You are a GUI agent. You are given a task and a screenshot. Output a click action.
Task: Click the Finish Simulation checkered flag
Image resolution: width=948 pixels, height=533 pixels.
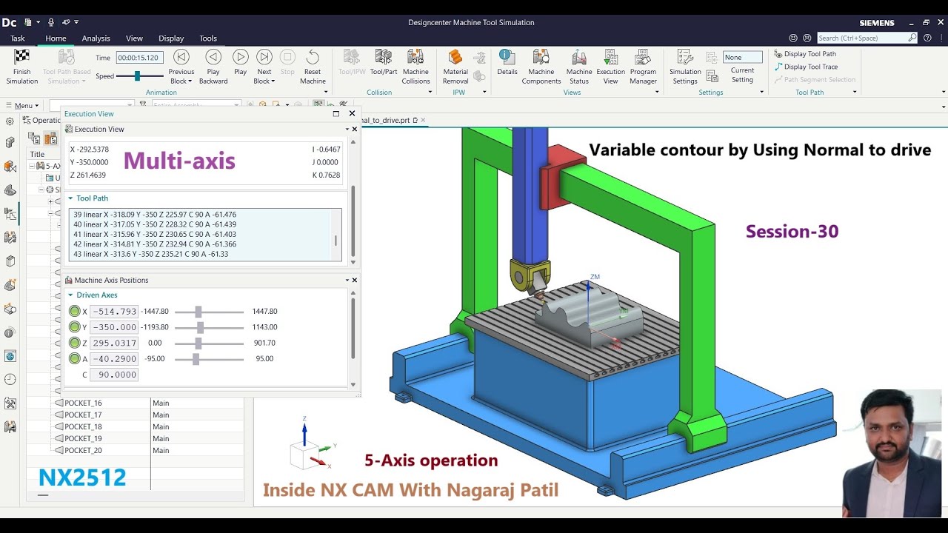pyautogui.click(x=22, y=67)
